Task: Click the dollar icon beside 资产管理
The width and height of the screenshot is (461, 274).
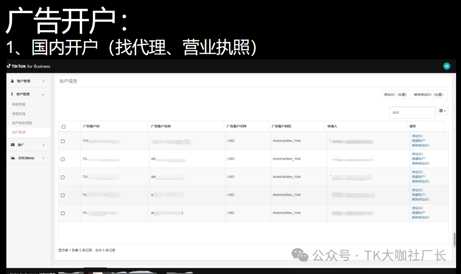Action: [x=13, y=94]
